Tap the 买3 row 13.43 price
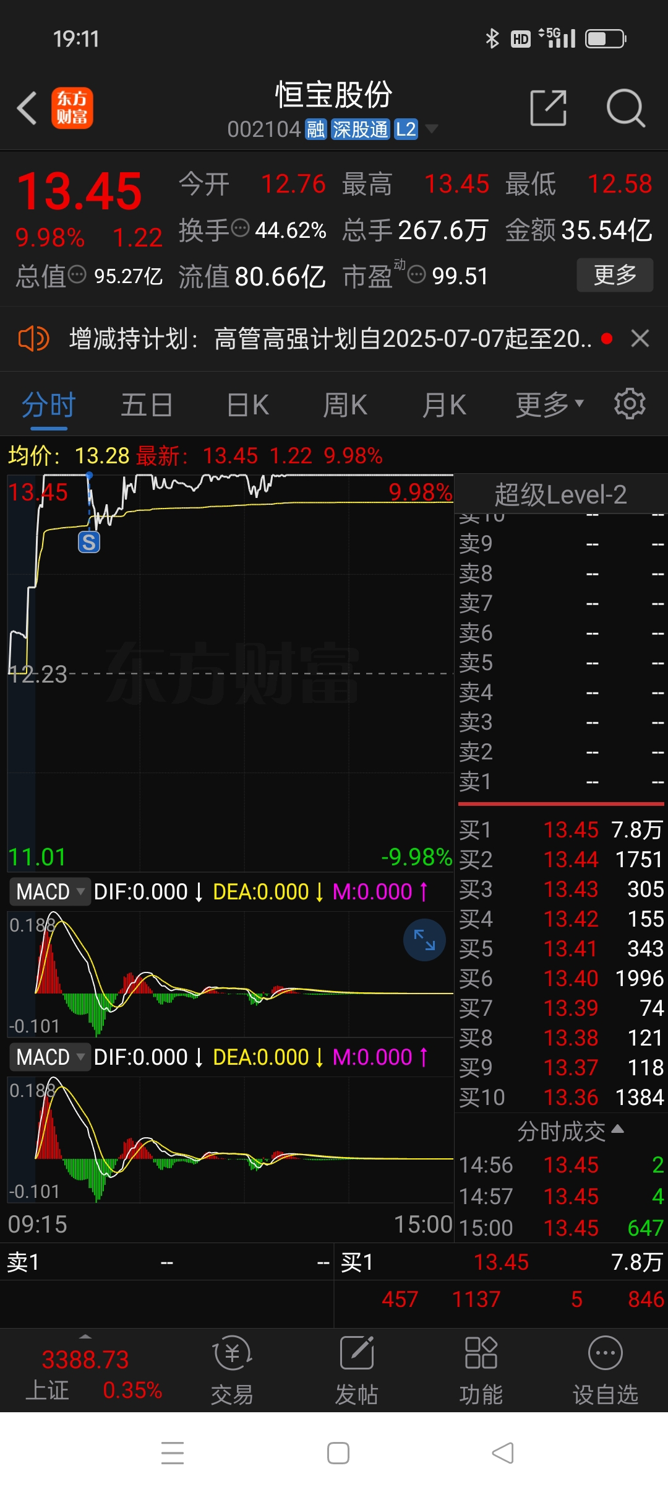This screenshot has height=1494, width=668. 571,889
